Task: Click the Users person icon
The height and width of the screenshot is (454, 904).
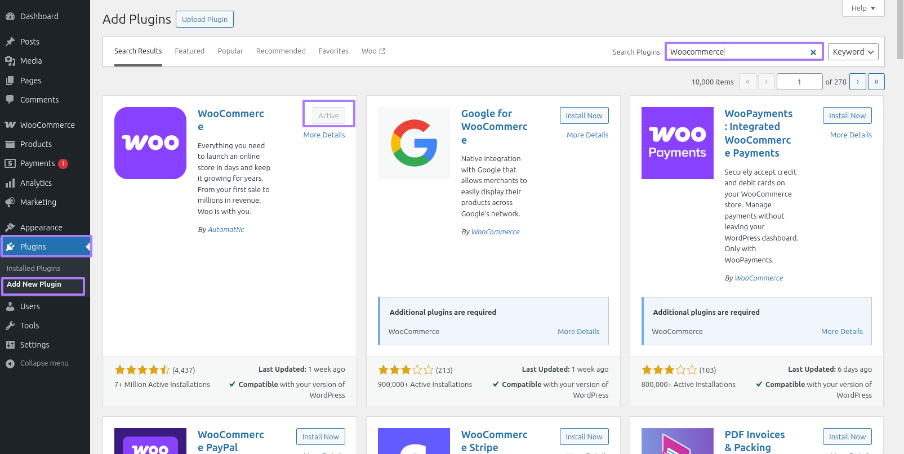Action: 10,306
